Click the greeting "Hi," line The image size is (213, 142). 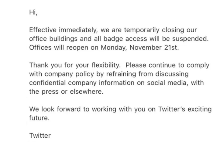point(33,12)
